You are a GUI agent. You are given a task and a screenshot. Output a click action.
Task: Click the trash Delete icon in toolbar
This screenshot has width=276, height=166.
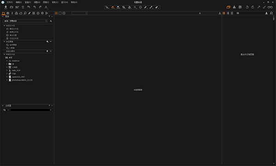pyautogui.click(x=23, y=7)
